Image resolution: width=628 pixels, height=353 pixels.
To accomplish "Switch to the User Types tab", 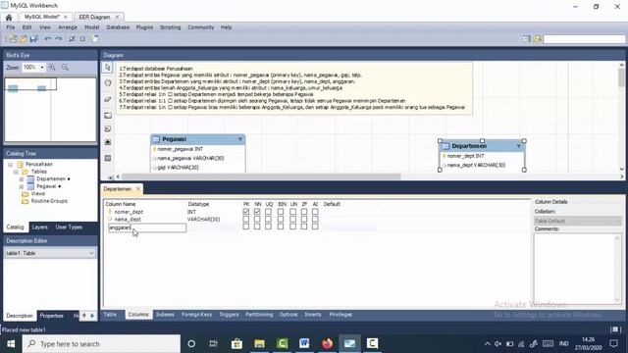I will 69,227.
